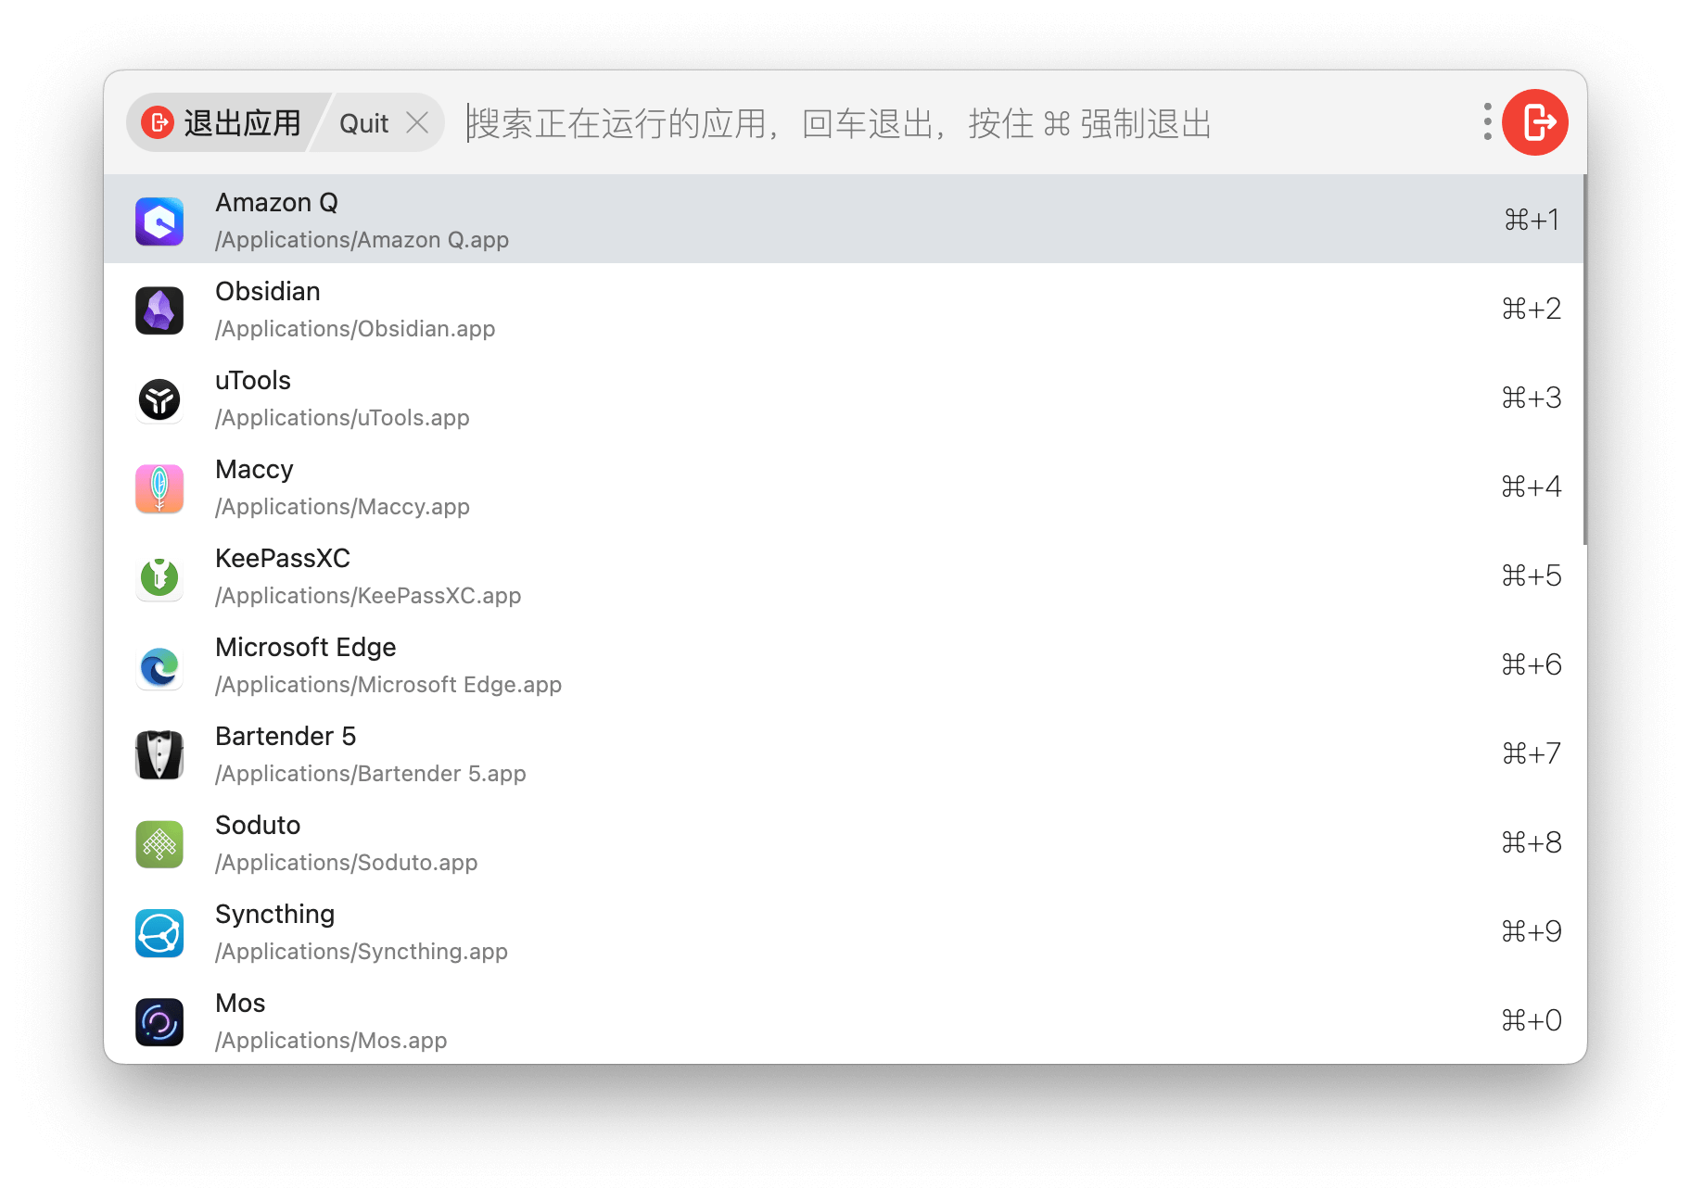This screenshot has width=1691, height=1201.
Task: Click the ⌘+4 shortcut label
Action: 1532,487
